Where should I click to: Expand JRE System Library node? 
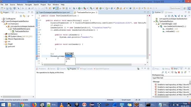(4, 37)
